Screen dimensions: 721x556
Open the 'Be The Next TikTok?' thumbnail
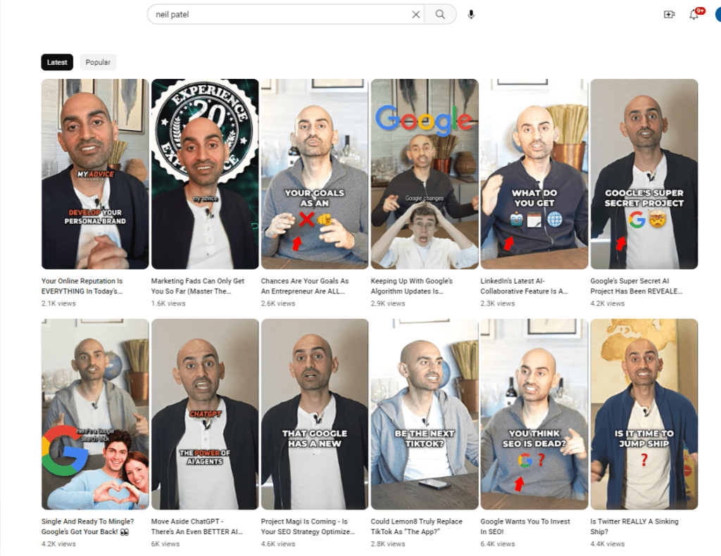[425, 415]
